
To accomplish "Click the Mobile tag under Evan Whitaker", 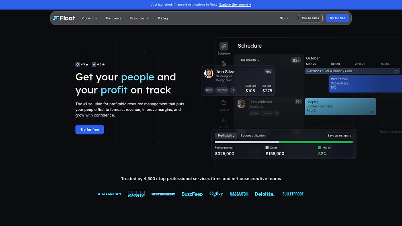I will point(254,113).
